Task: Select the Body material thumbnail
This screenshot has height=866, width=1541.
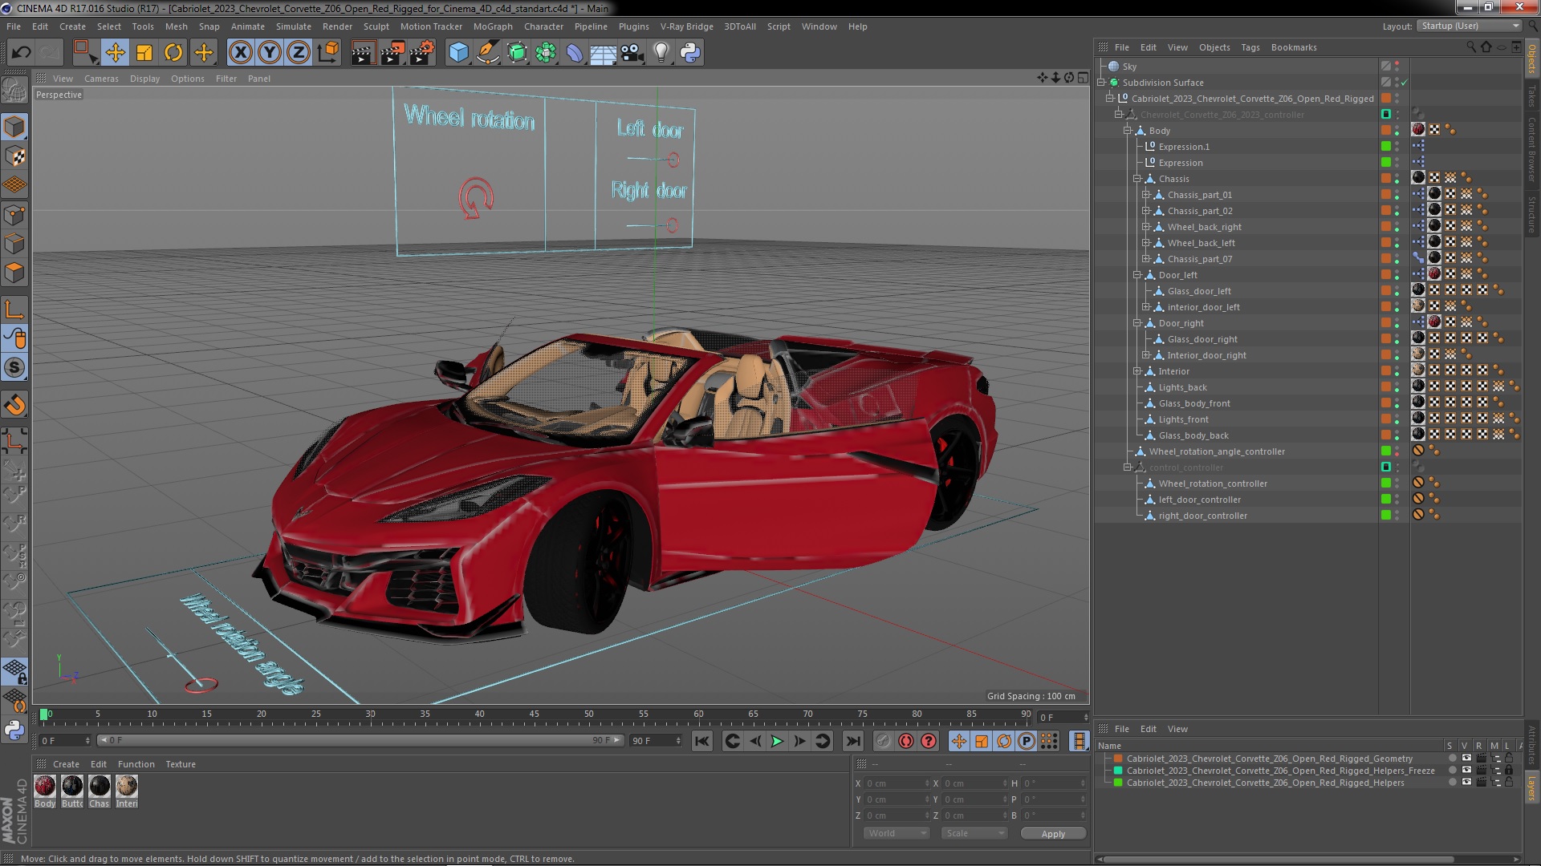Action: pyautogui.click(x=45, y=786)
